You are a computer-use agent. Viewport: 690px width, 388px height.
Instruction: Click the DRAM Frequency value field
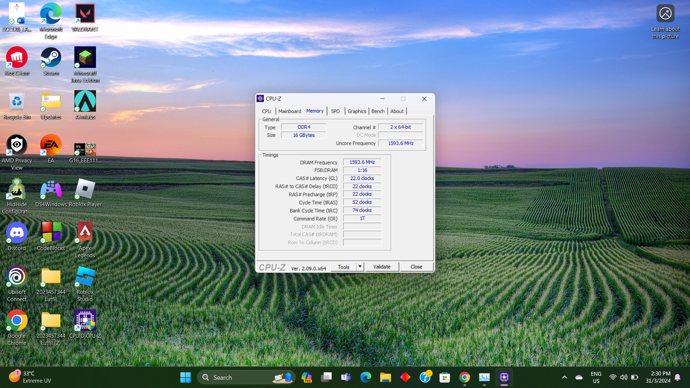click(x=362, y=162)
